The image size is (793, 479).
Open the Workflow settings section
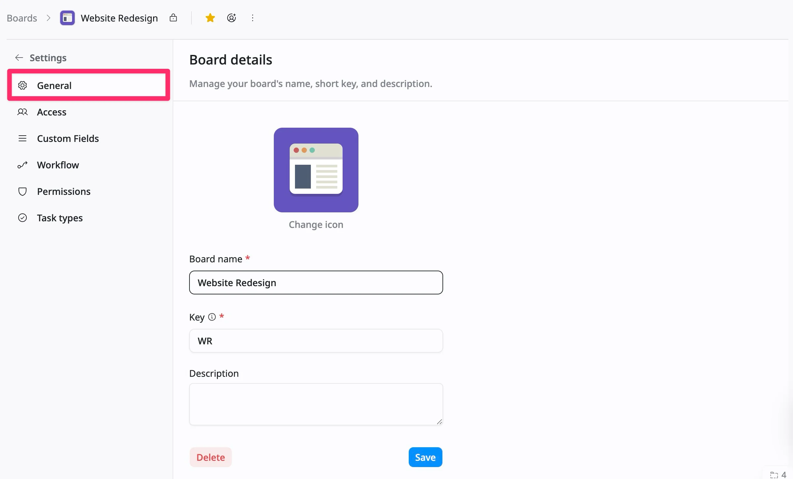pyautogui.click(x=89, y=165)
